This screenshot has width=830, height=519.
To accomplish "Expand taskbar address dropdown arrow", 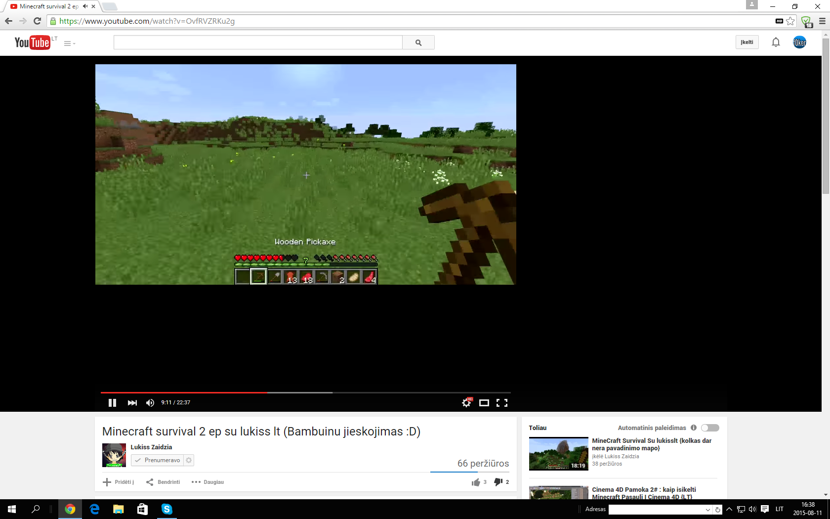I will coord(707,510).
